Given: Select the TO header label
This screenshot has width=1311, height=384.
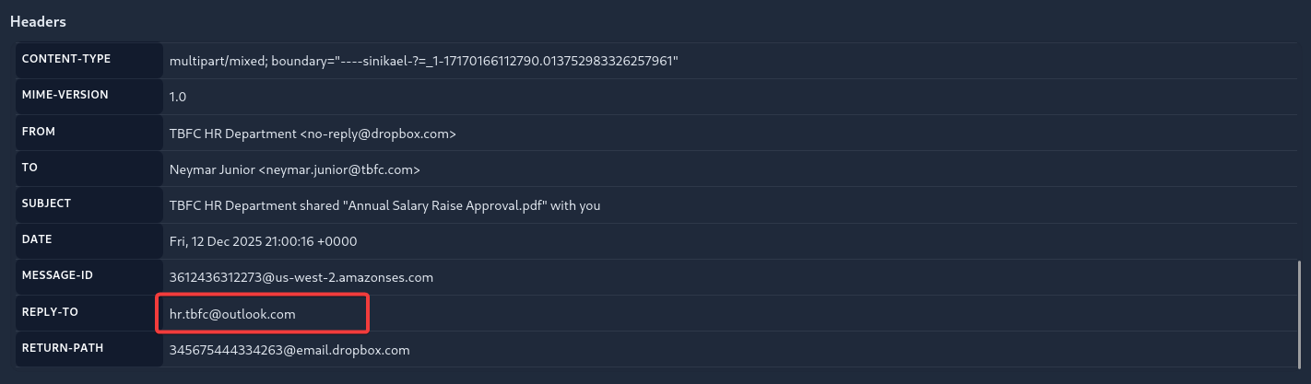Looking at the screenshot, I should 30,168.
